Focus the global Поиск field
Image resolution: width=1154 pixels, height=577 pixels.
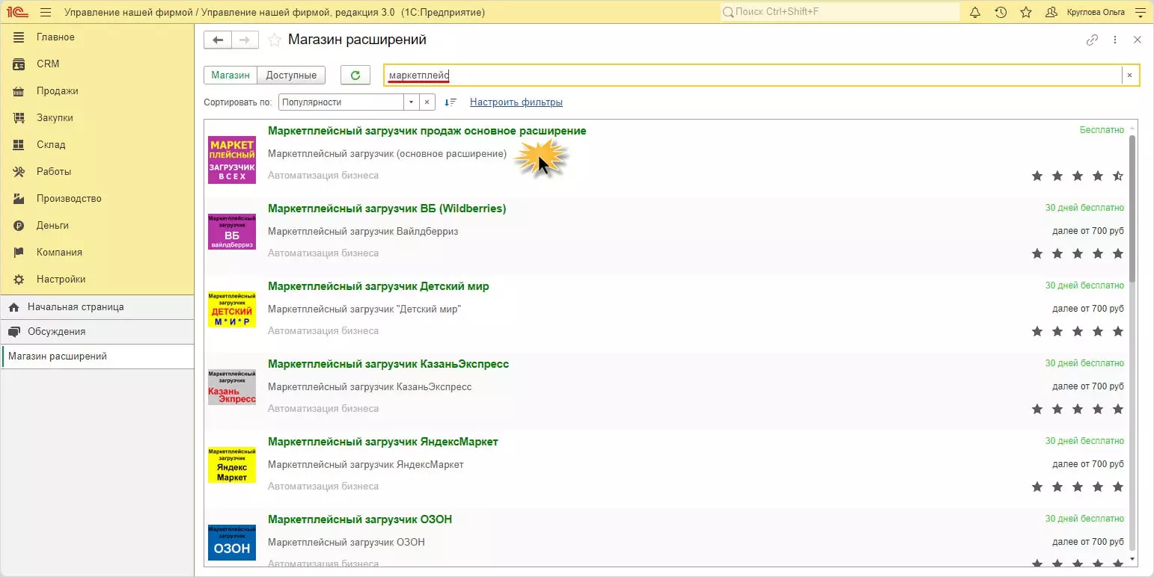point(840,12)
